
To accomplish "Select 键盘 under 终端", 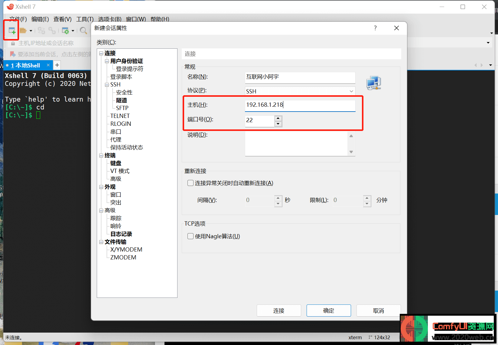I will point(116,163).
